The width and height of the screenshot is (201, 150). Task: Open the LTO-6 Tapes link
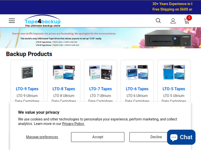[137, 89]
